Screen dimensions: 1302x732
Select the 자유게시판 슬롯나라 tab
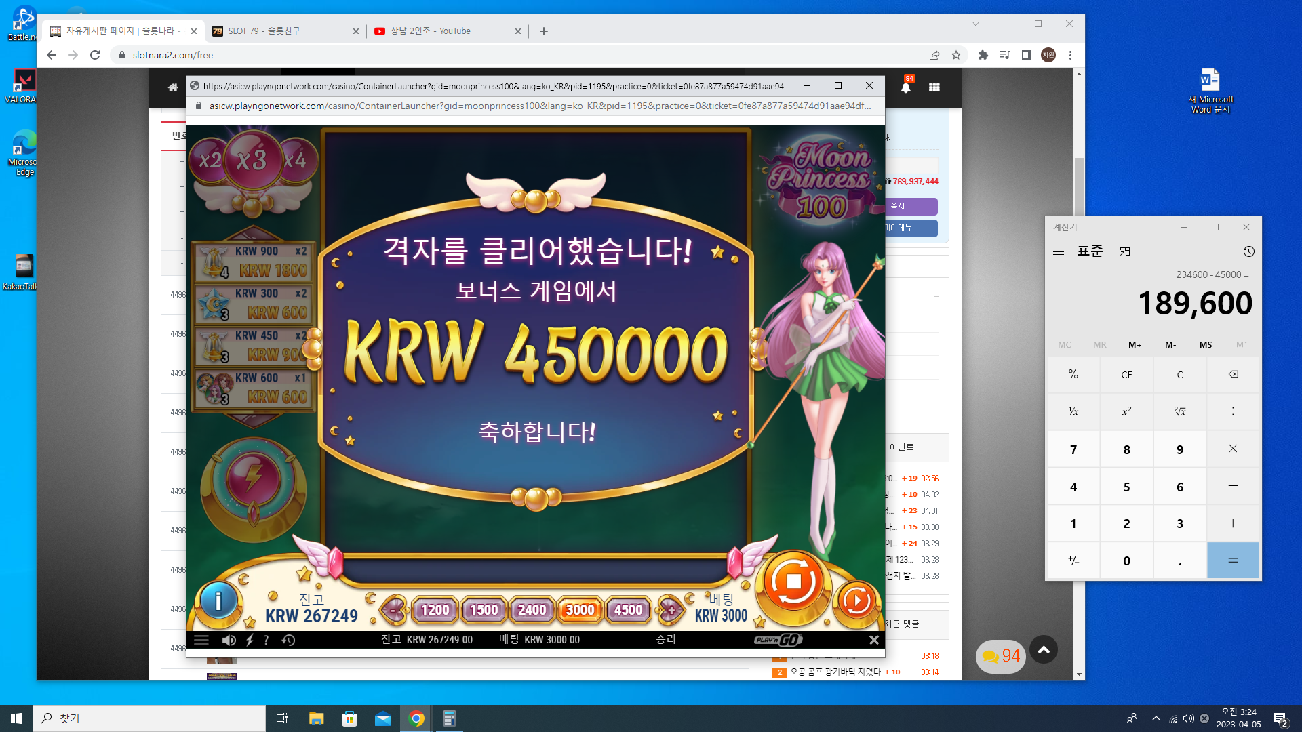(123, 31)
